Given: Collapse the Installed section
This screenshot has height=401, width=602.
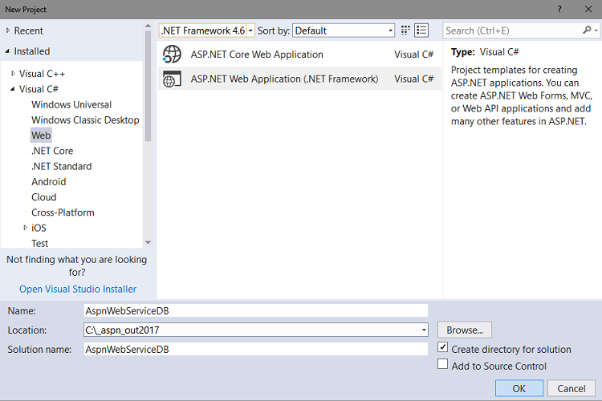Looking at the screenshot, I should pos(7,51).
